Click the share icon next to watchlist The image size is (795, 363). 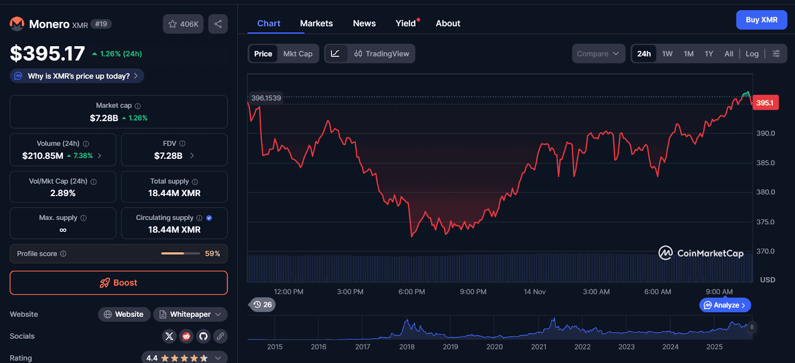click(x=218, y=24)
